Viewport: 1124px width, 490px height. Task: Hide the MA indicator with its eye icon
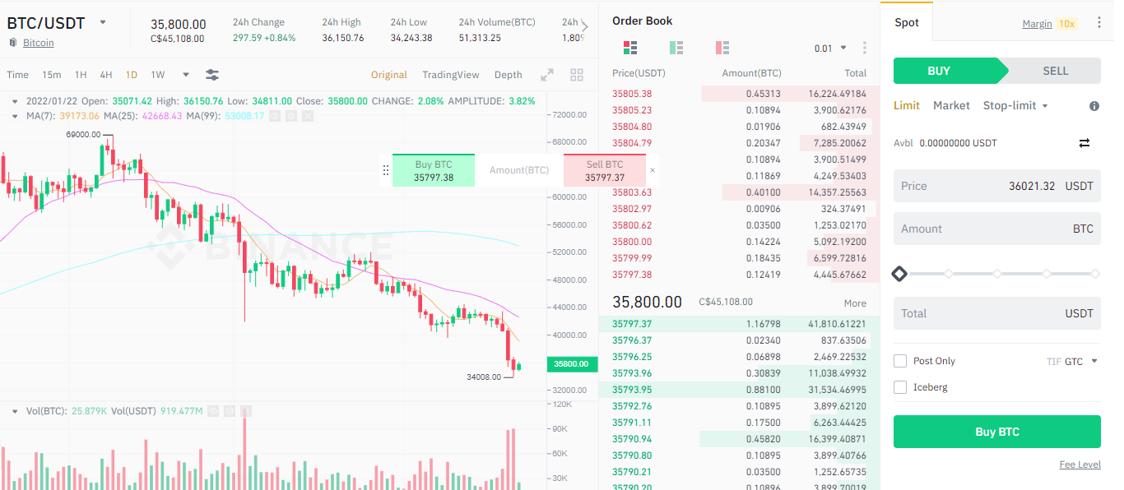275,116
